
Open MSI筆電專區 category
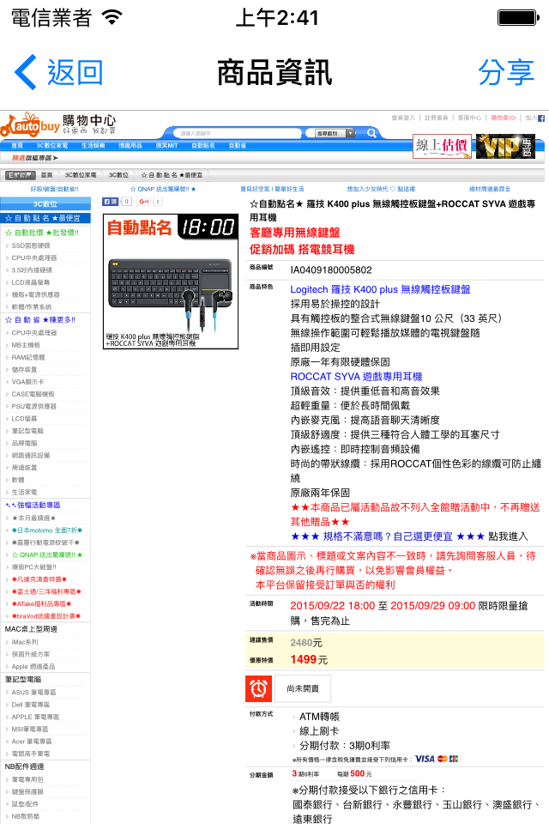(x=30, y=730)
